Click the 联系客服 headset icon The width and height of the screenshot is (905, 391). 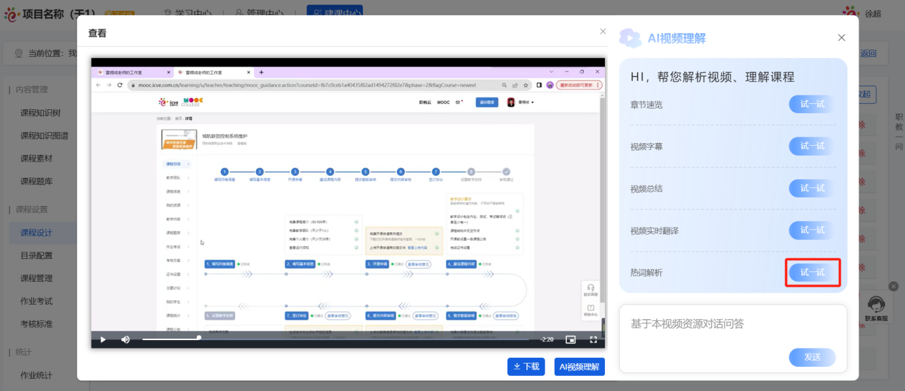point(876,304)
